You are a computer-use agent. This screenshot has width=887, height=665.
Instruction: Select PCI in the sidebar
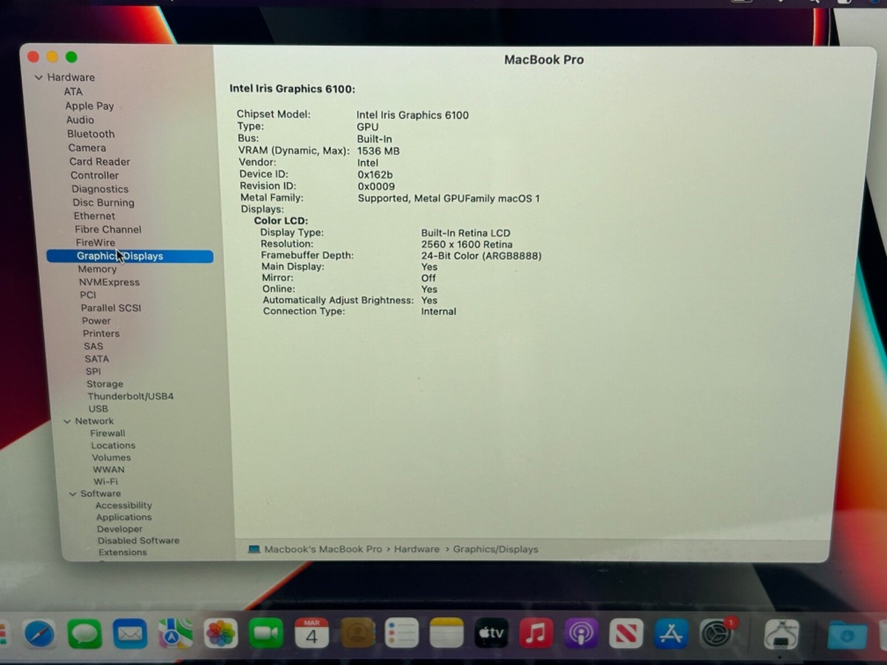88,295
